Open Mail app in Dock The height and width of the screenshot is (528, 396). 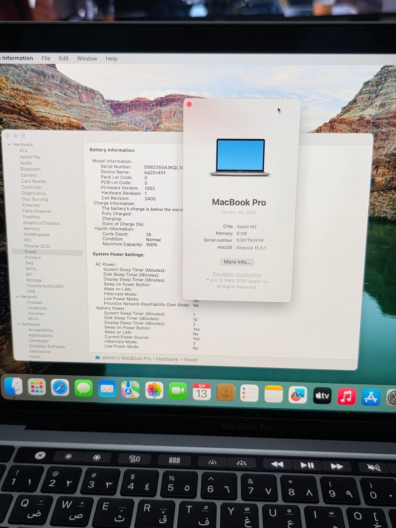click(107, 389)
